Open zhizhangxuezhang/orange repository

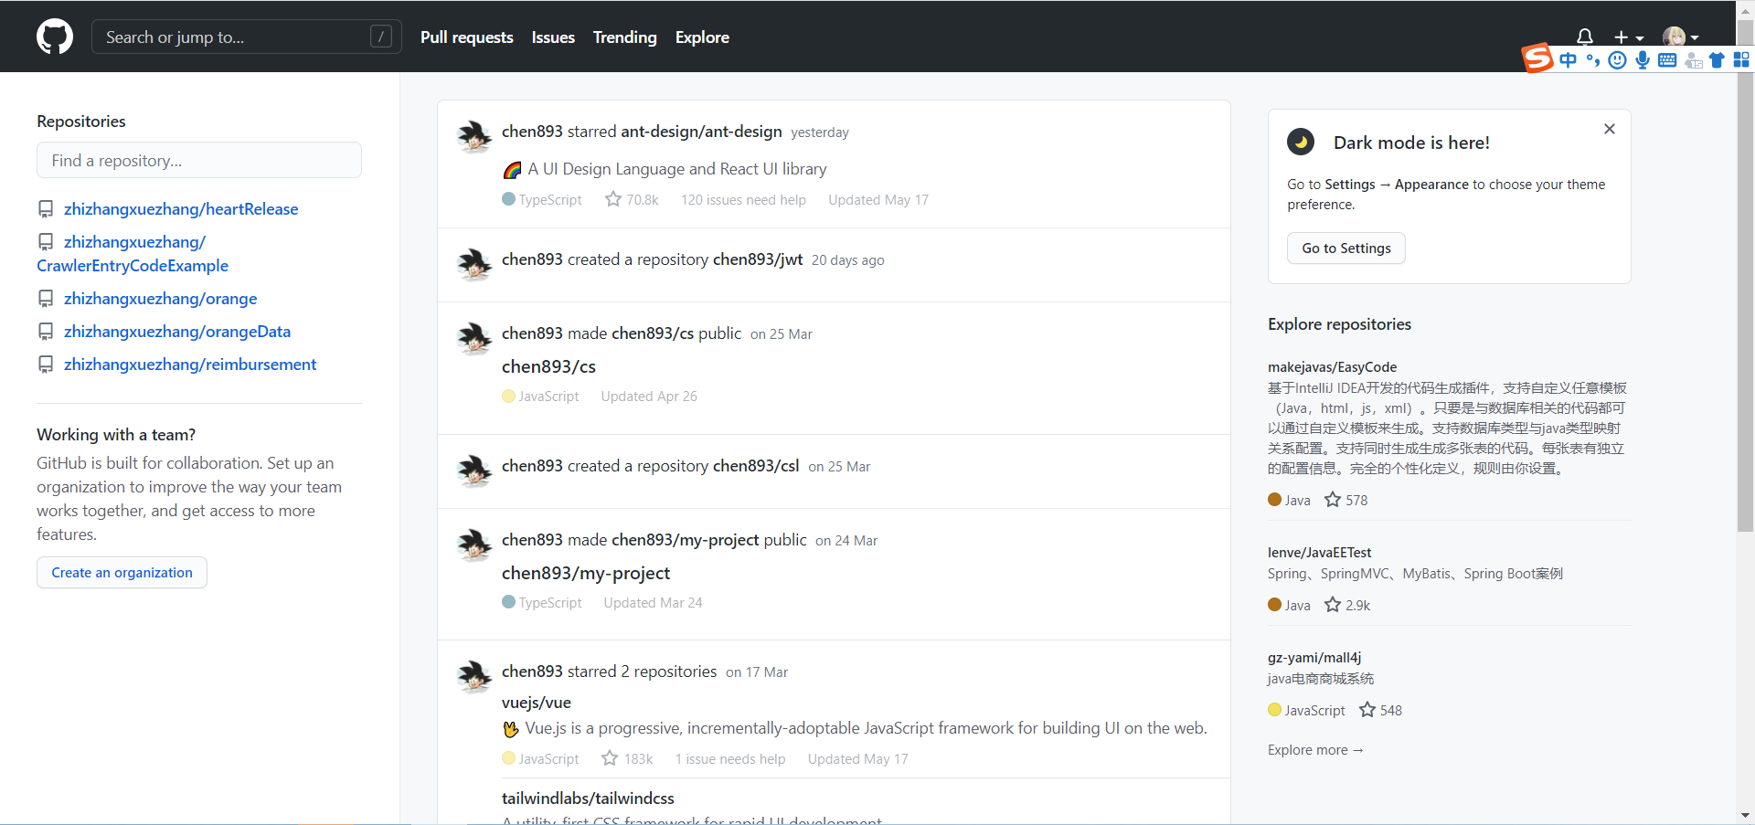160,299
